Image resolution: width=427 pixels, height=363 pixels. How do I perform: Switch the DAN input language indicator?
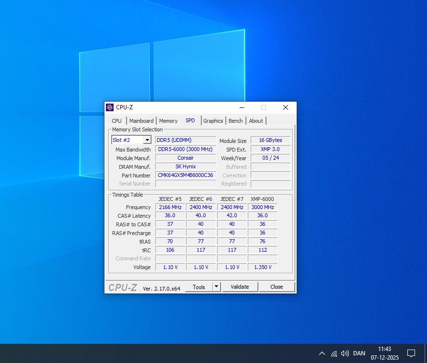359,353
